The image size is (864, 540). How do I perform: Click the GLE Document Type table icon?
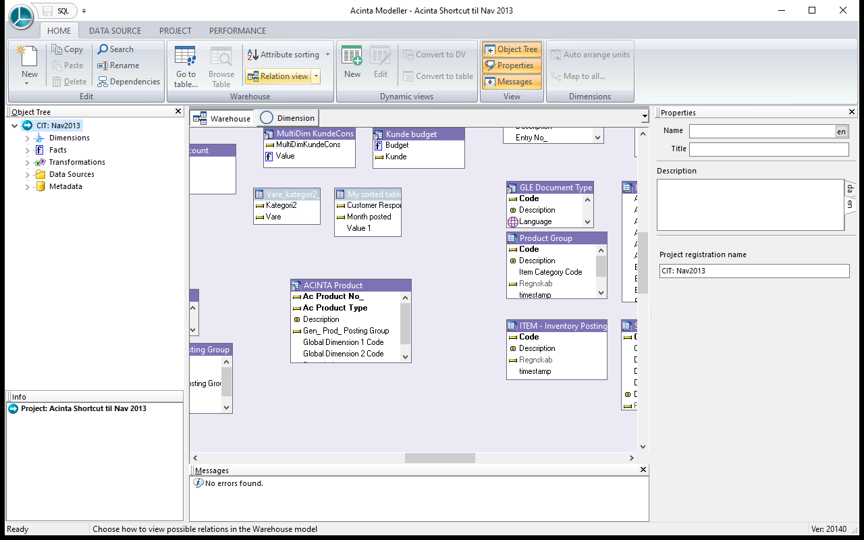pos(512,188)
